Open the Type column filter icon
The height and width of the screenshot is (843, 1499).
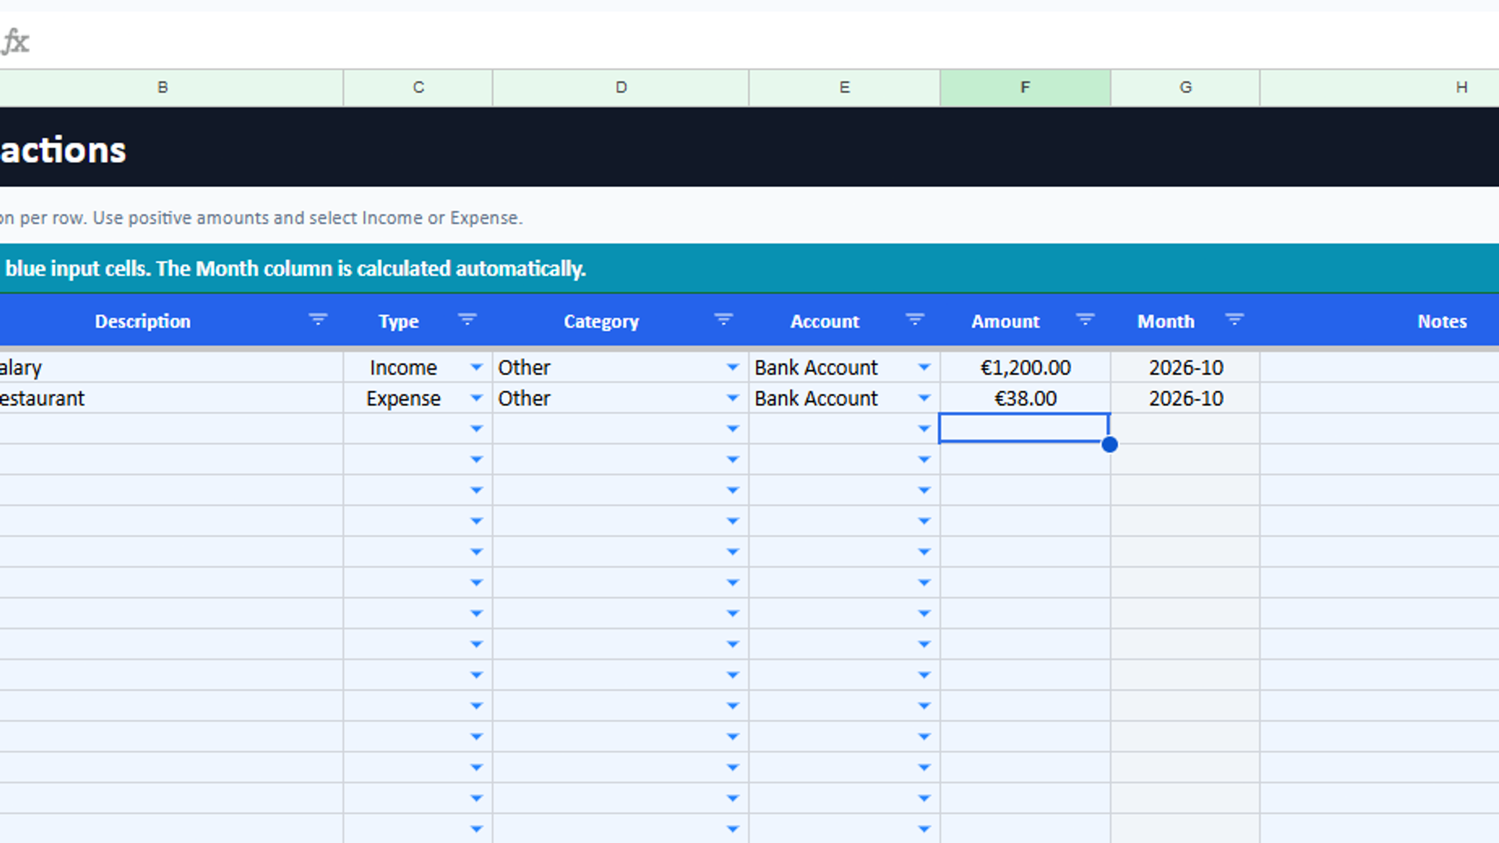click(x=467, y=320)
